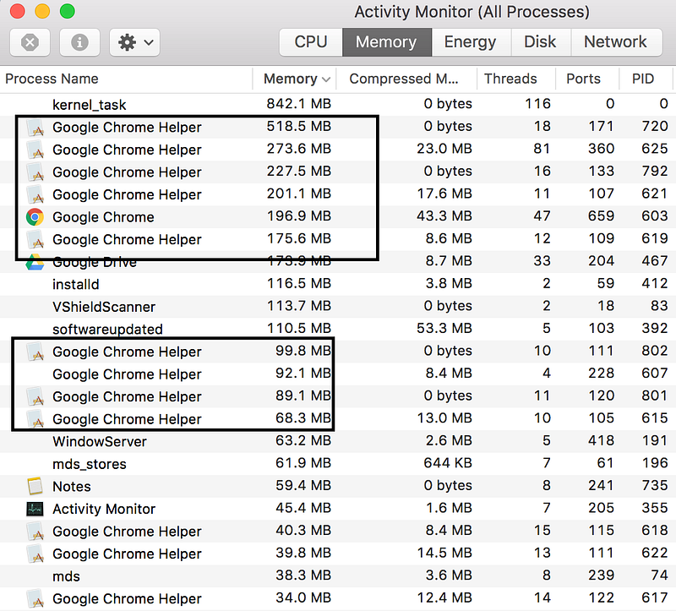The width and height of the screenshot is (676, 611).
Task: Click the 116.5 MB memory value
Action: [x=299, y=283]
